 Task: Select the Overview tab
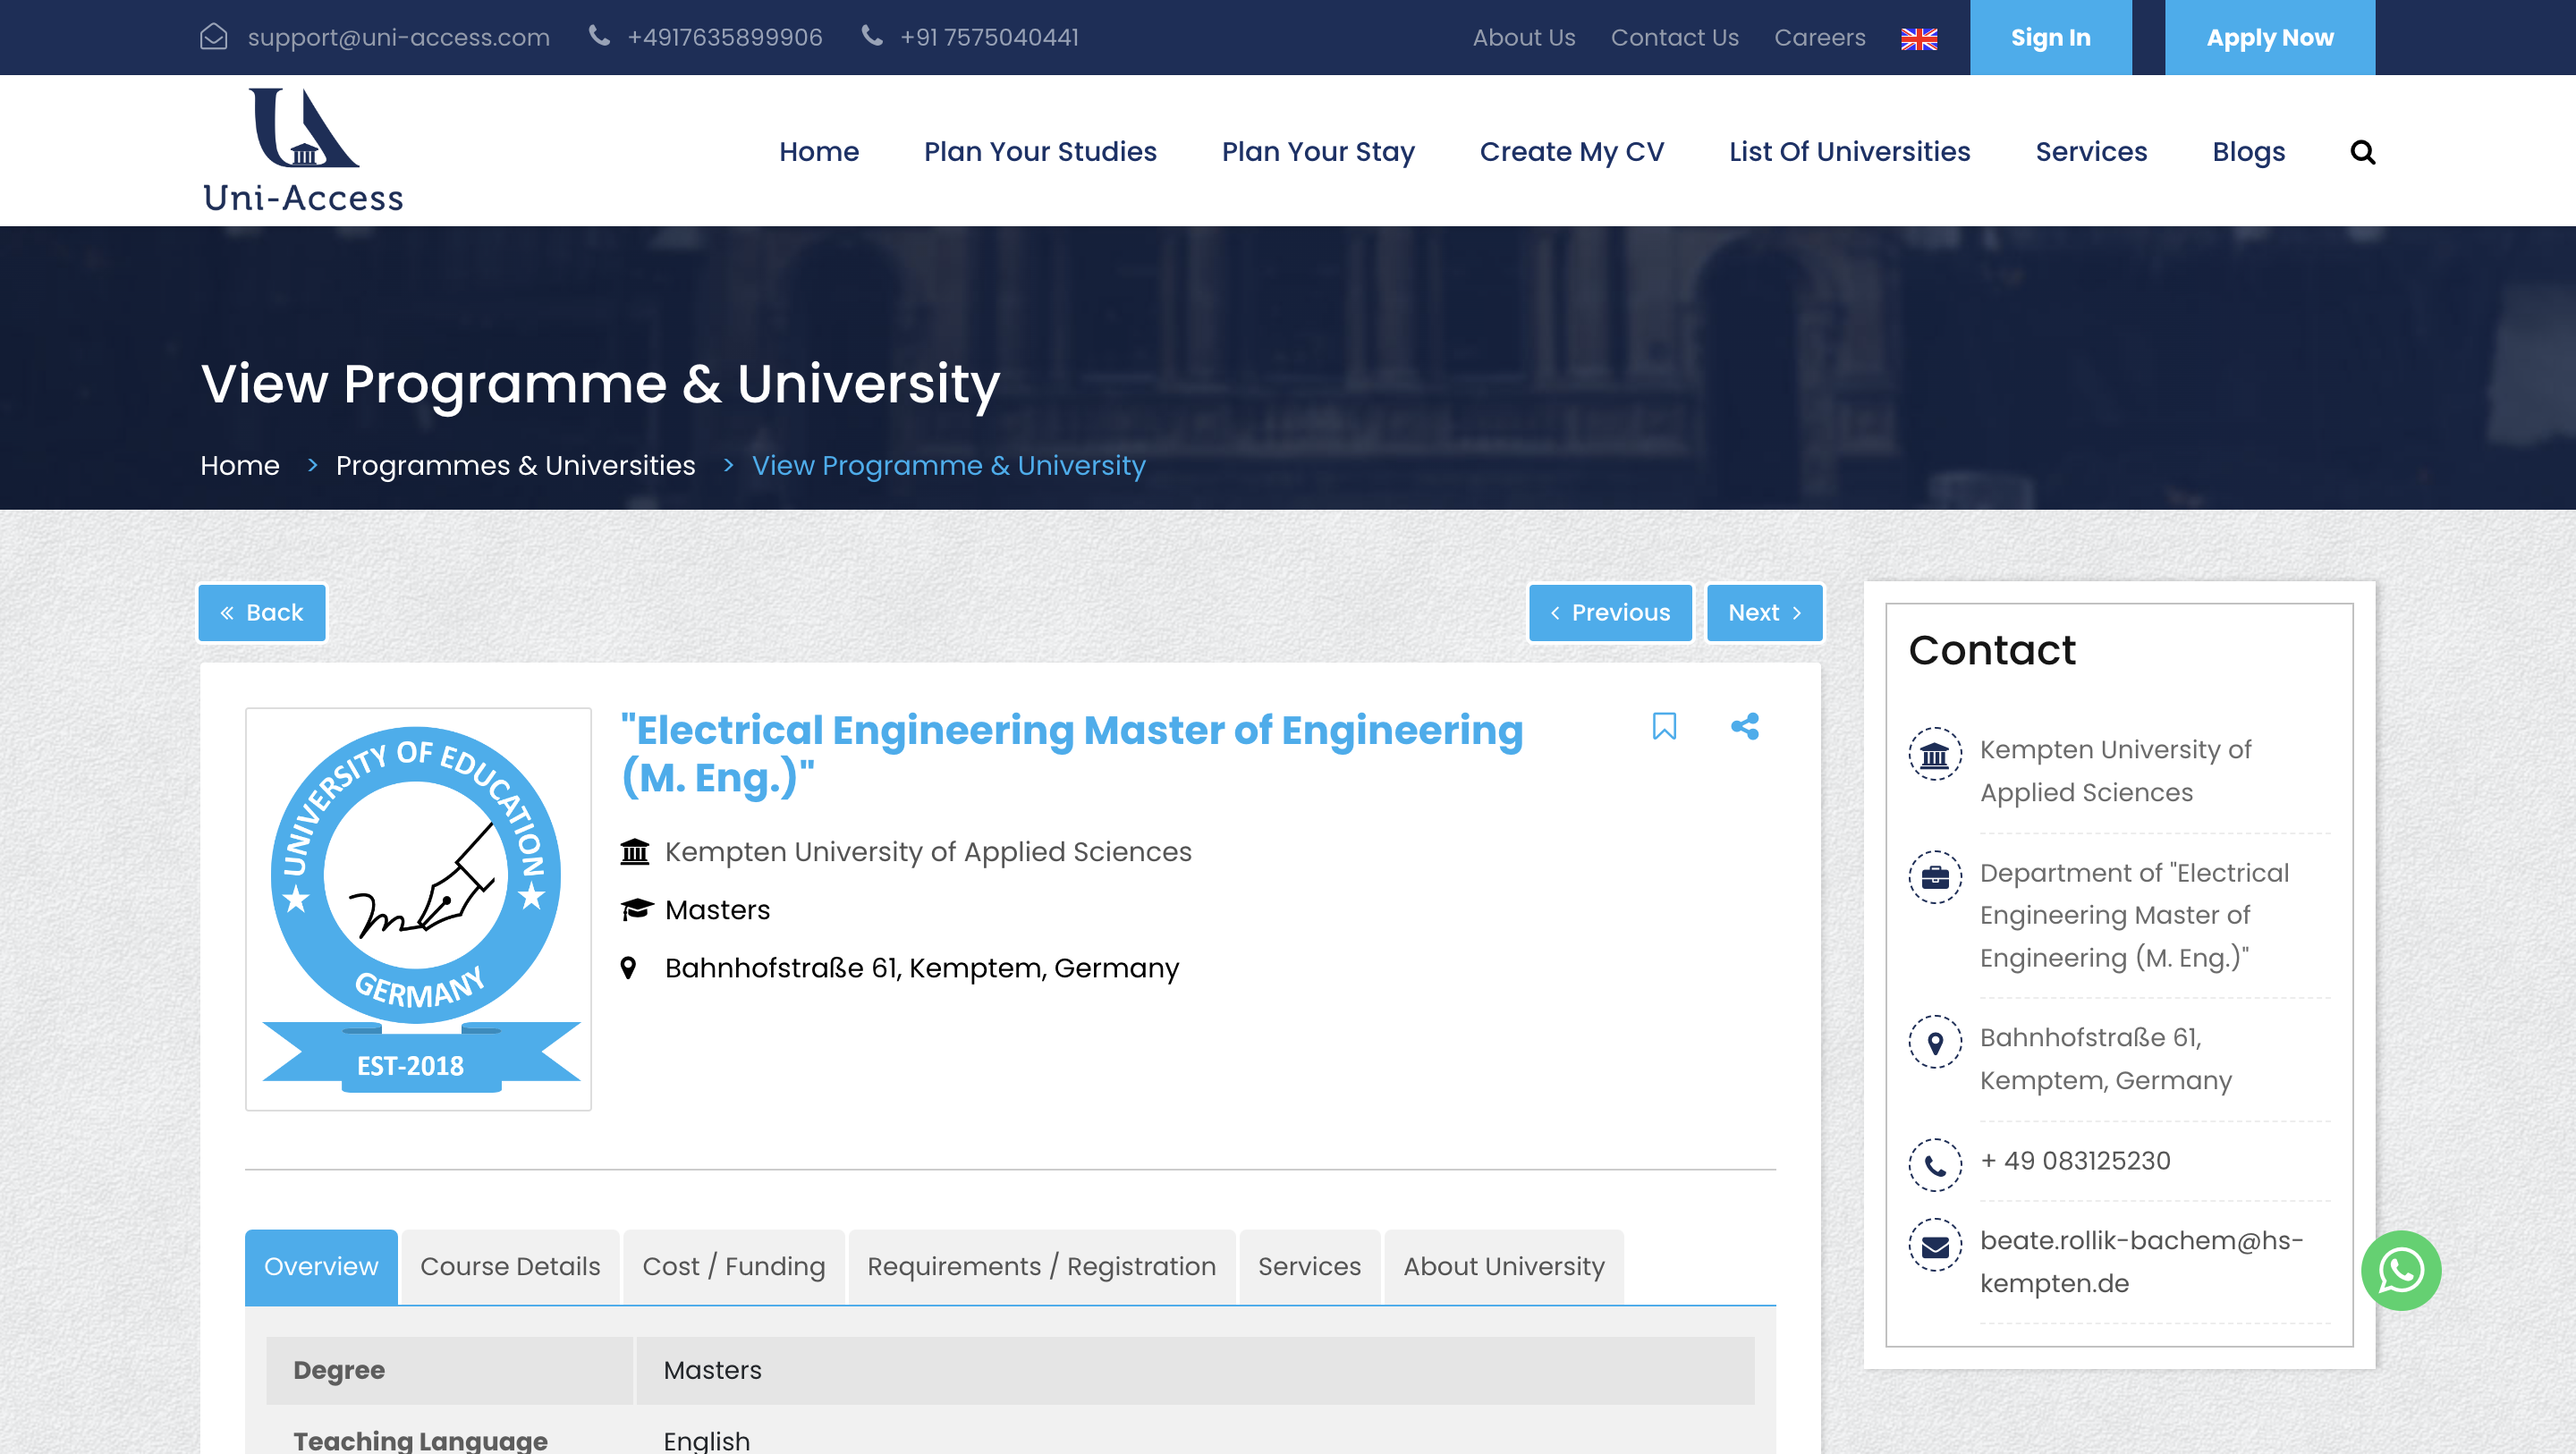point(321,1267)
